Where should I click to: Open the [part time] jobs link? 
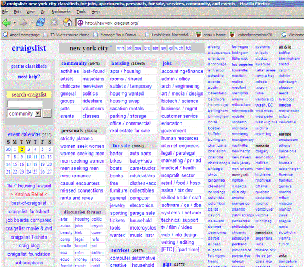point(188,250)
